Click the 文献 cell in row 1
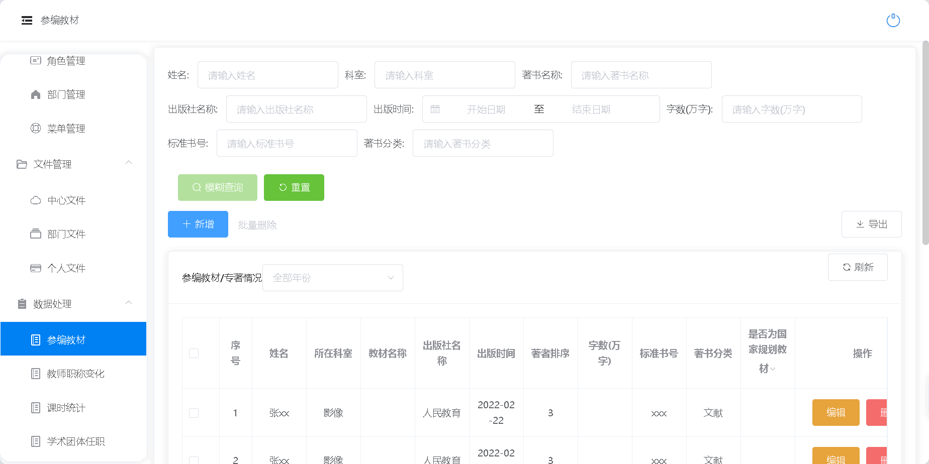The image size is (929, 464). tap(713, 413)
